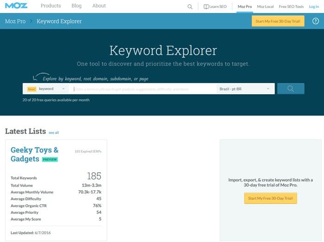Click the Moz logo
Screen dimensions: 324x242
coord(16,6)
